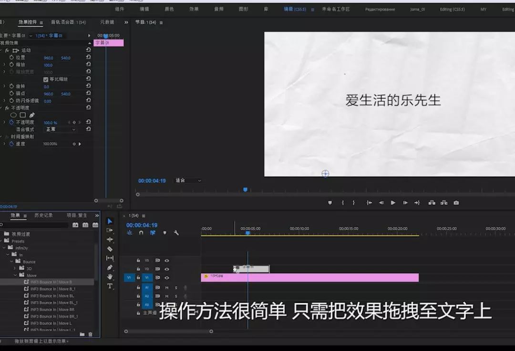The image size is (515, 351).
Task: Pick the Razor tool
Action: pyautogui.click(x=110, y=249)
